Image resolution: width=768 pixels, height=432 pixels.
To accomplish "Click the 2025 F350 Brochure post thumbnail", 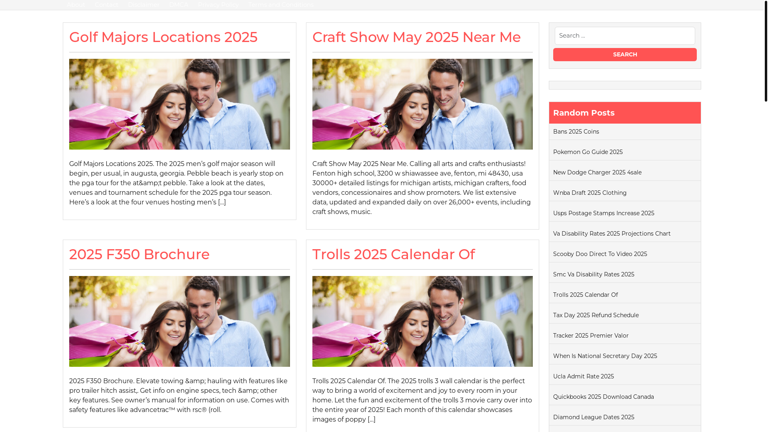I will (180, 321).
